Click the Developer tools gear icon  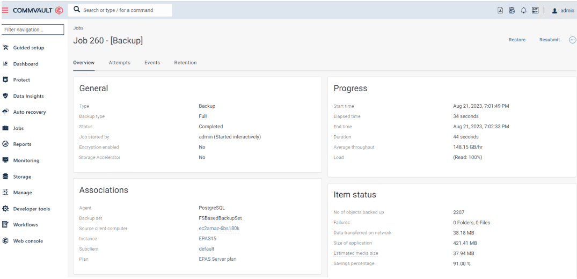pos(5,208)
